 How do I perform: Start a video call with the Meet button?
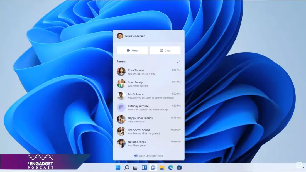pyautogui.click(x=132, y=51)
